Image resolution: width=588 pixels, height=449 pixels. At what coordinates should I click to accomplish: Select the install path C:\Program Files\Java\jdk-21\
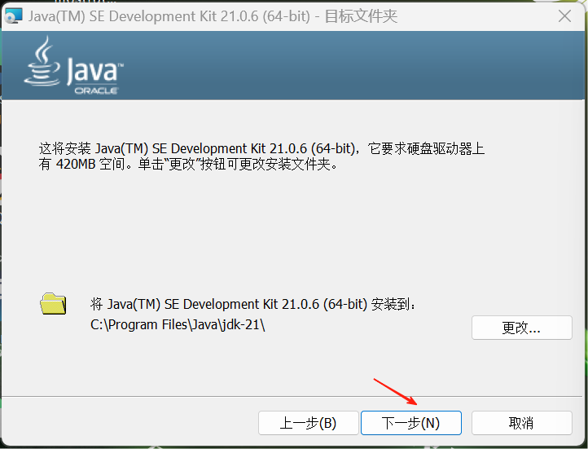(178, 324)
